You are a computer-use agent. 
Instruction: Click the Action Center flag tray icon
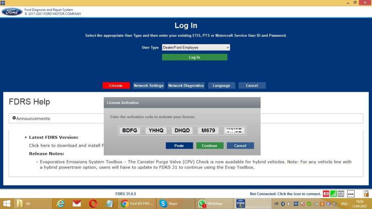click(x=302, y=204)
